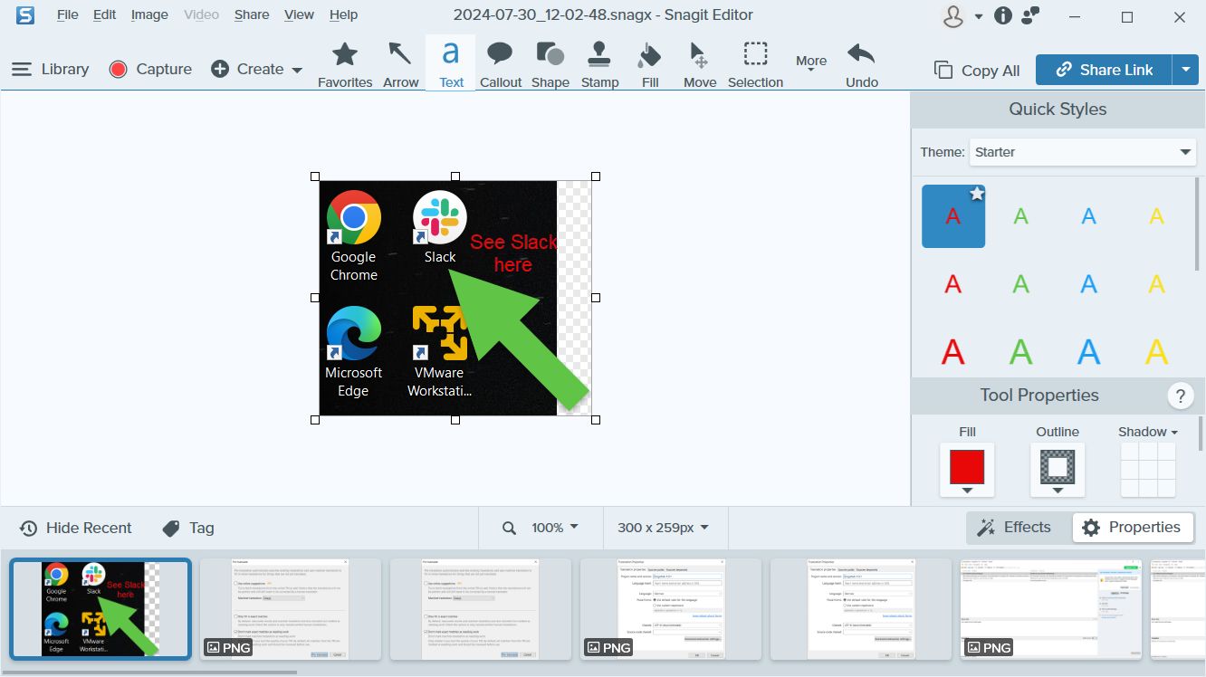Open the Outline color swatch
Viewport: 1206px width, 677px height.
coord(1058,470)
